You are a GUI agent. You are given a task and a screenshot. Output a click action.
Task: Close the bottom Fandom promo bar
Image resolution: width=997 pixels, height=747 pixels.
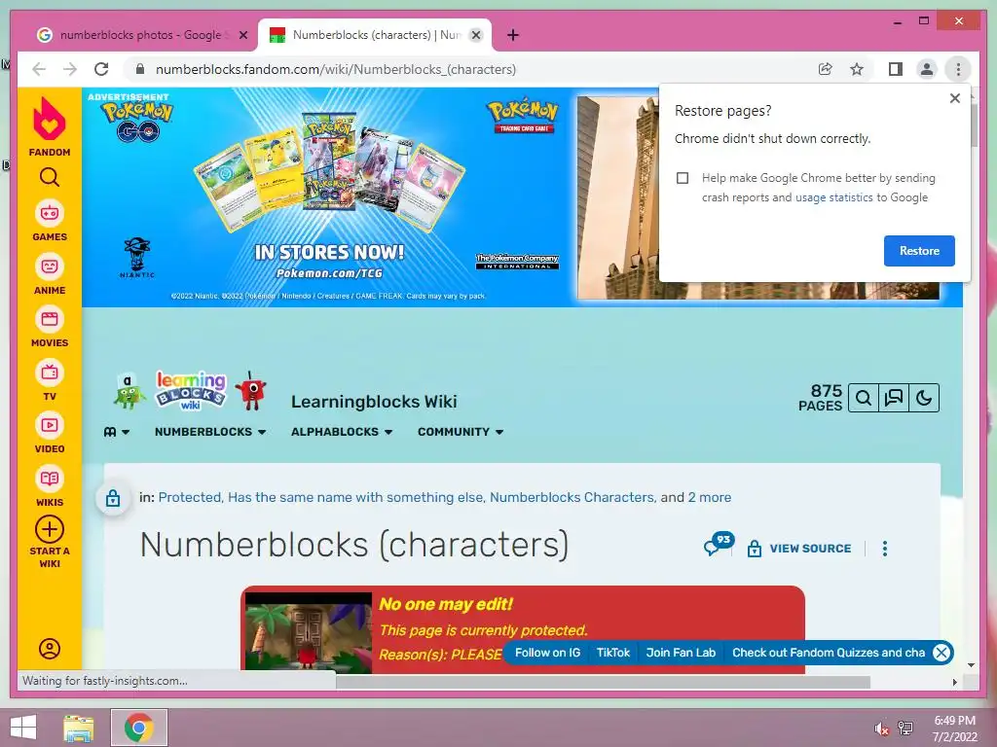pos(942,653)
